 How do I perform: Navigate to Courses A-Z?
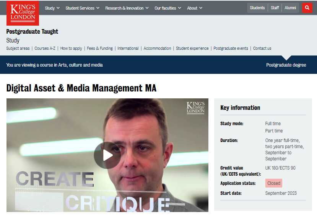coord(45,49)
